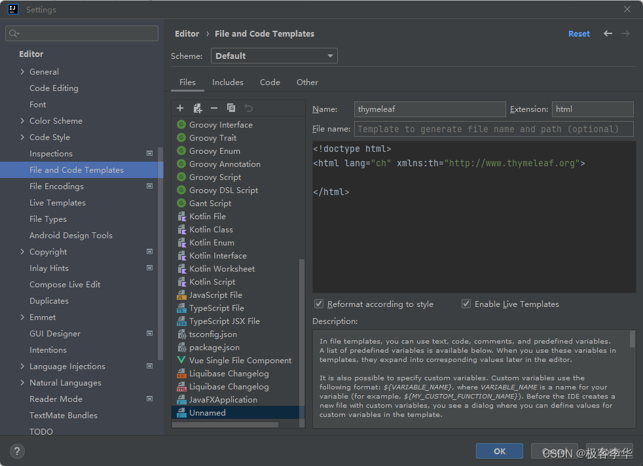Click the settings search field
Screen dimensions: 643x466
tap(82, 33)
